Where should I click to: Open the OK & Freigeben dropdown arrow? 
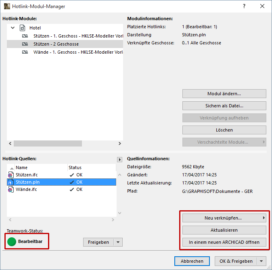point(262,261)
